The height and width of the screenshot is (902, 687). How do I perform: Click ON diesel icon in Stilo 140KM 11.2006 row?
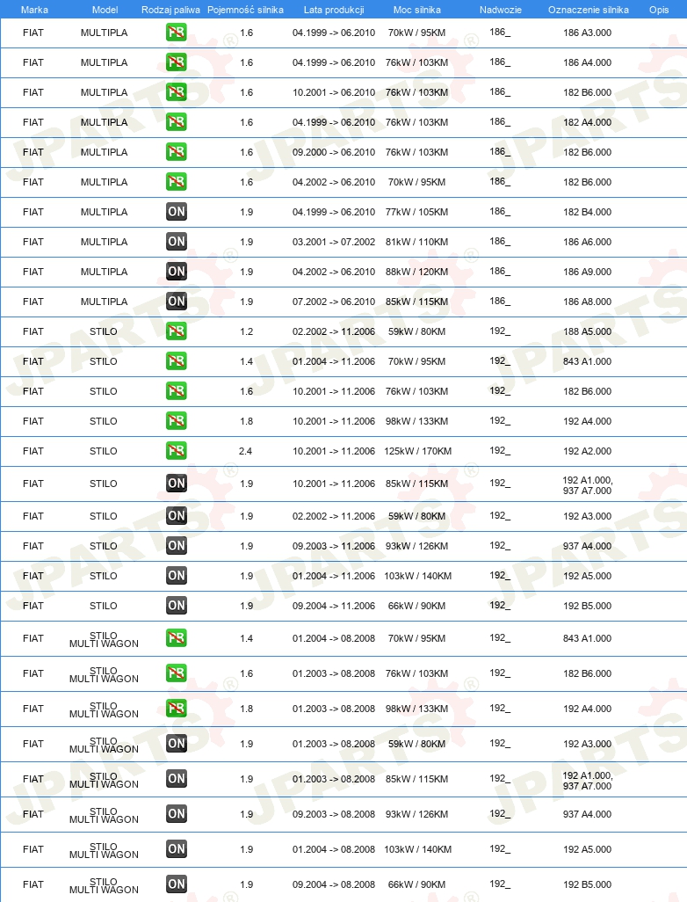pos(176,576)
